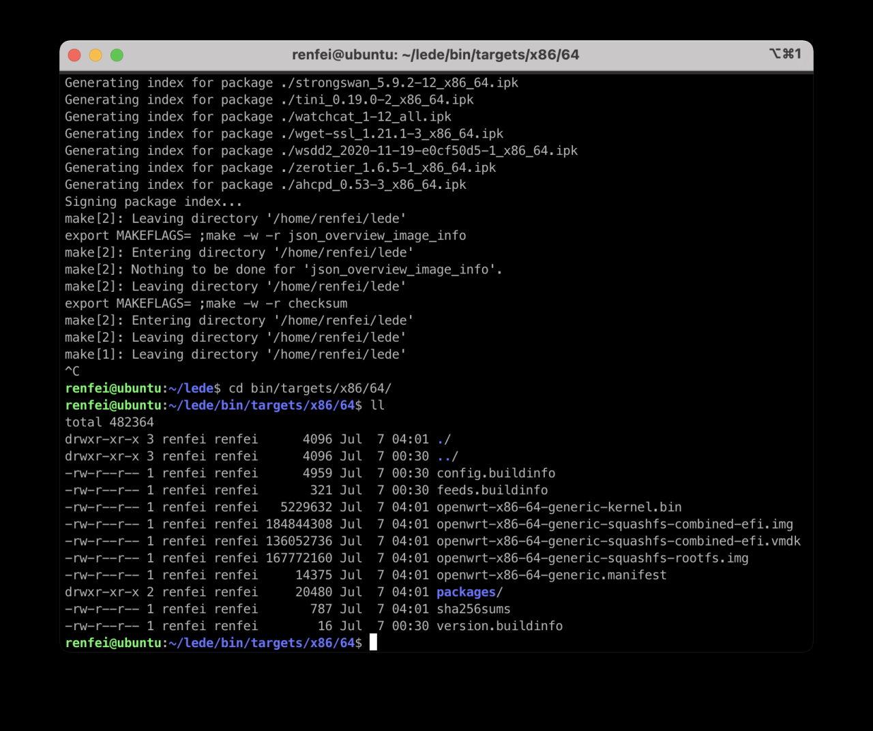Click the 'make[1]: Leaving directory' line
873x731 pixels.
(x=235, y=355)
